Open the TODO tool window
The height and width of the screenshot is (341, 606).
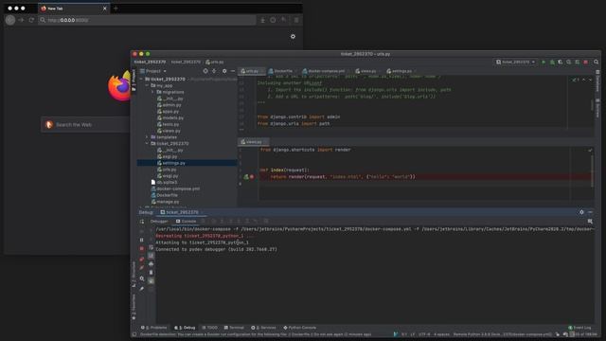[210, 328]
